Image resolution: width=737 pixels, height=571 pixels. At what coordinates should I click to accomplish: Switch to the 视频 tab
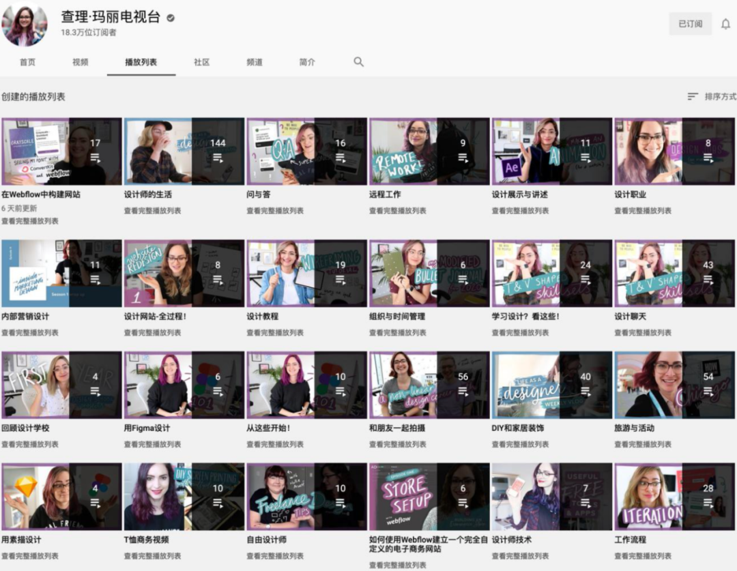[81, 62]
